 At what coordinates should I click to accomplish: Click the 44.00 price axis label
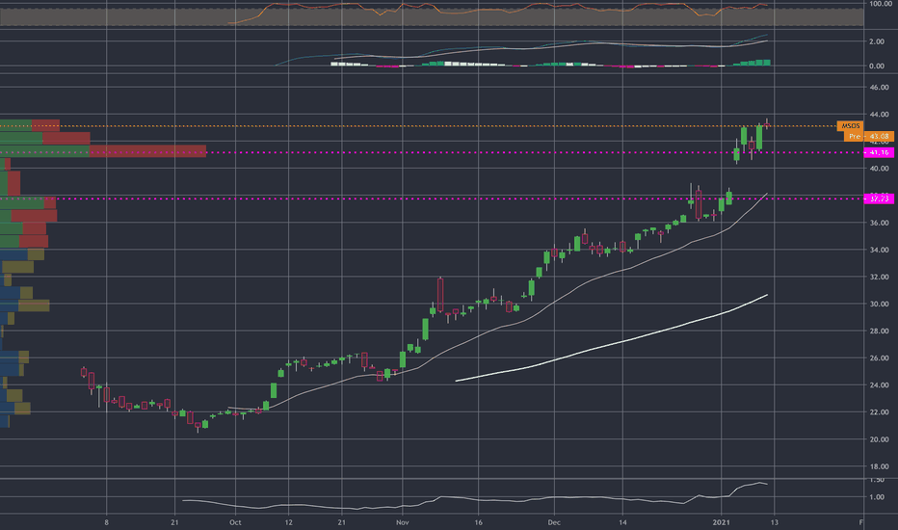click(x=879, y=115)
